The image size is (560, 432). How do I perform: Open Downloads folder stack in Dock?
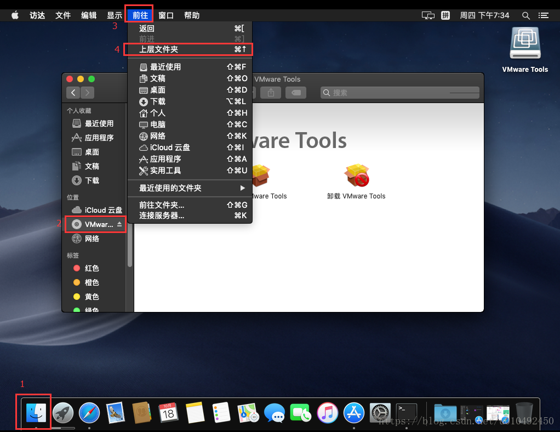(445, 413)
